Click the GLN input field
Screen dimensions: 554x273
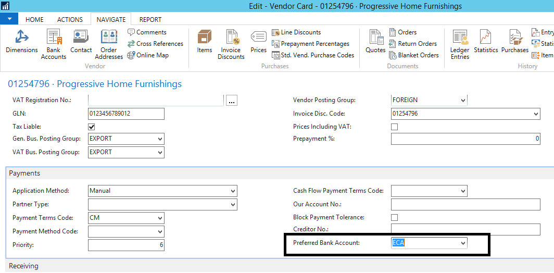(126, 114)
